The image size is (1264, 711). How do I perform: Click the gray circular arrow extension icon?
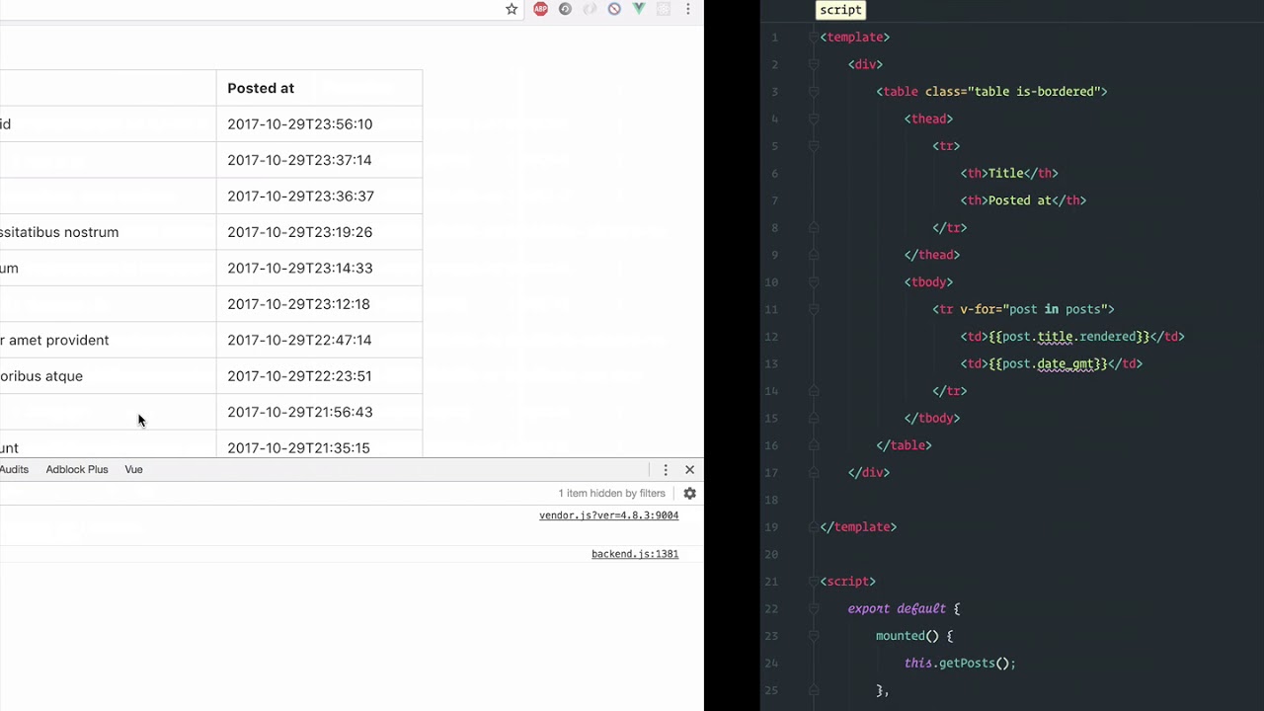565,9
